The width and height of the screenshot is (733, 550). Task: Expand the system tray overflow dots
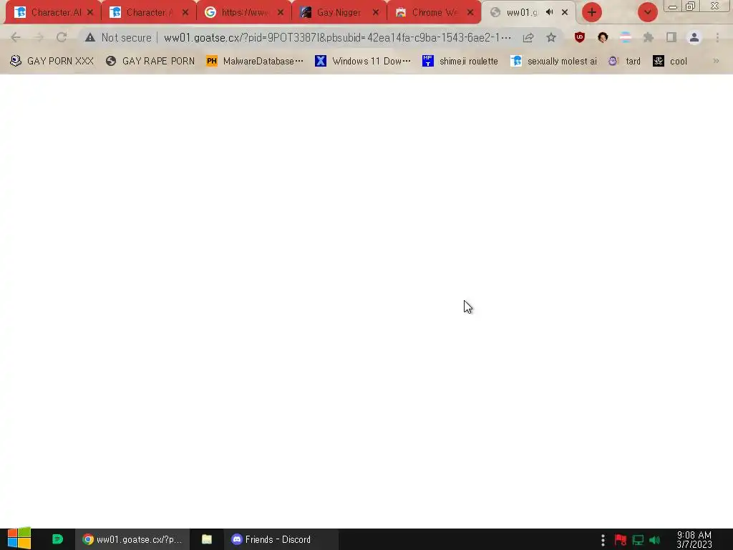(x=603, y=540)
